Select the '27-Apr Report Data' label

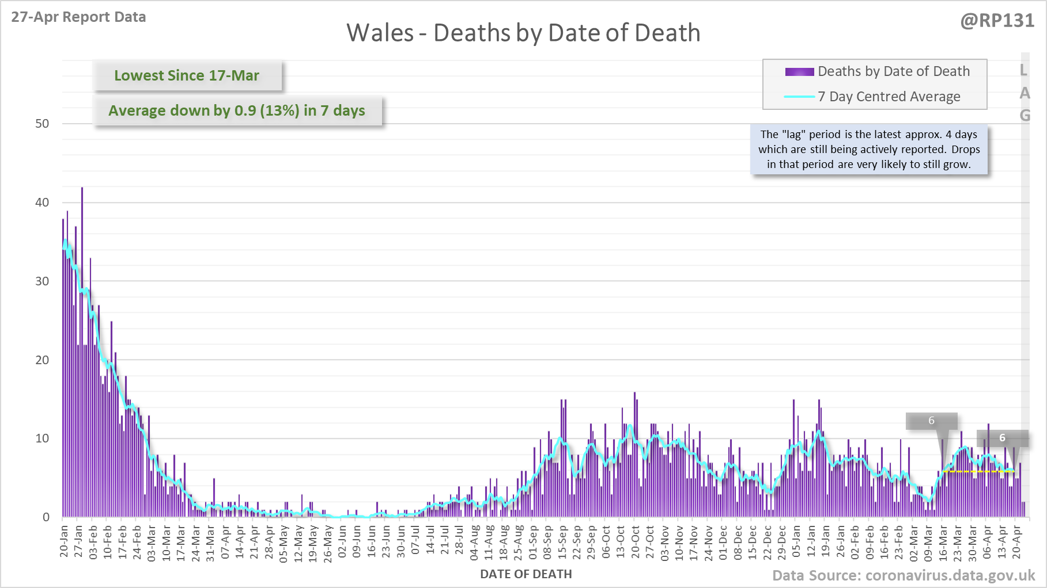78,17
